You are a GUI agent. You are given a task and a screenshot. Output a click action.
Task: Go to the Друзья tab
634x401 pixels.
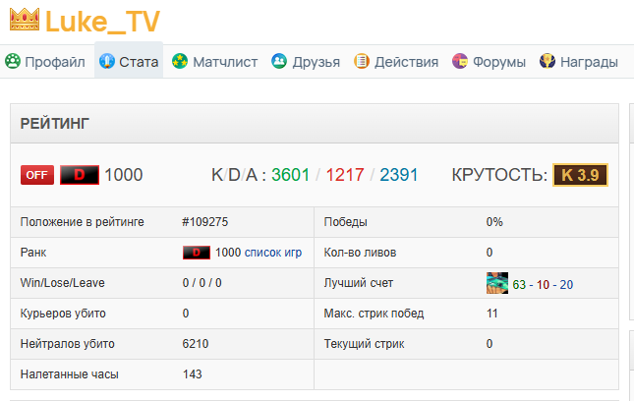tap(306, 62)
